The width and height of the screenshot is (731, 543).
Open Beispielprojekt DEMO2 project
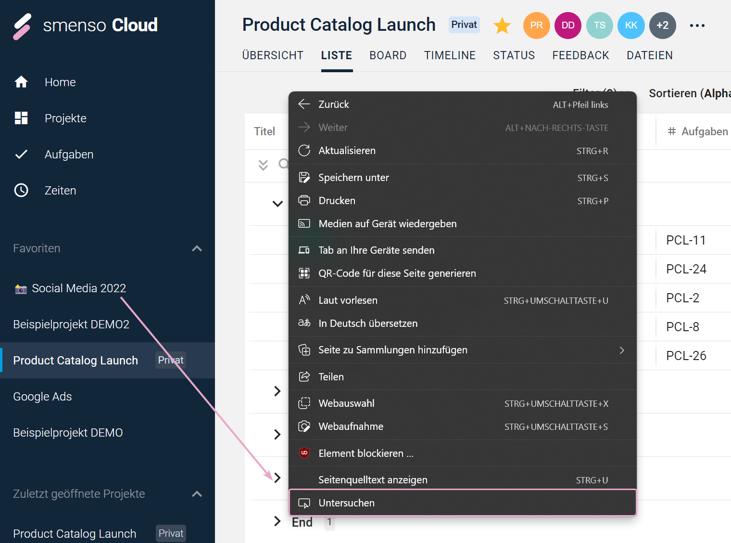[71, 324]
